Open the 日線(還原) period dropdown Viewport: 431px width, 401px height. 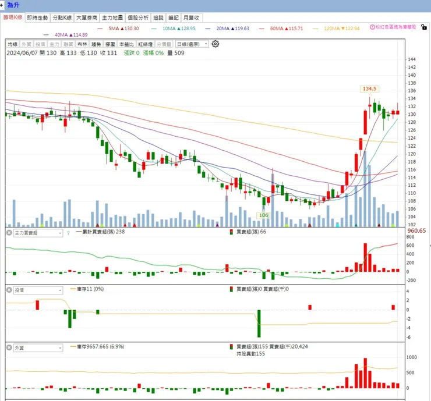point(192,44)
